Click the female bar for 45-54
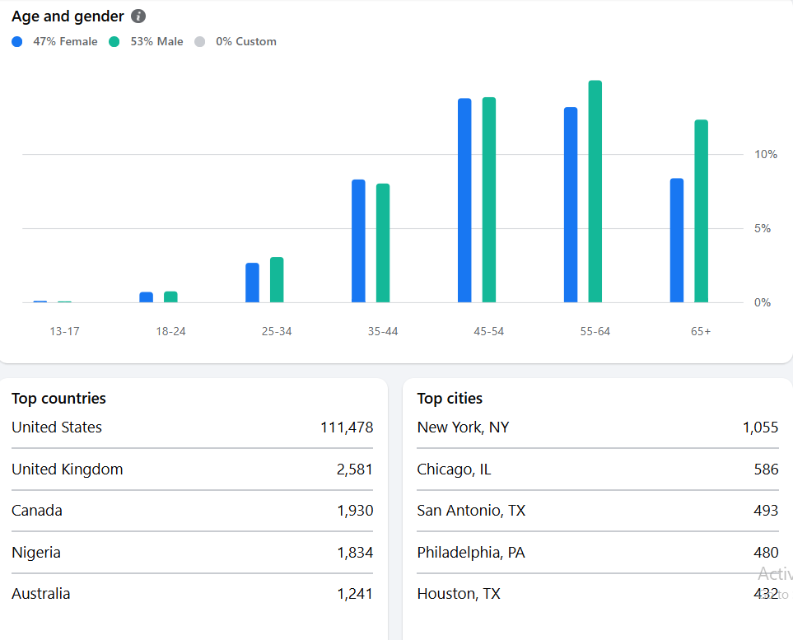The image size is (793, 640). (x=464, y=200)
